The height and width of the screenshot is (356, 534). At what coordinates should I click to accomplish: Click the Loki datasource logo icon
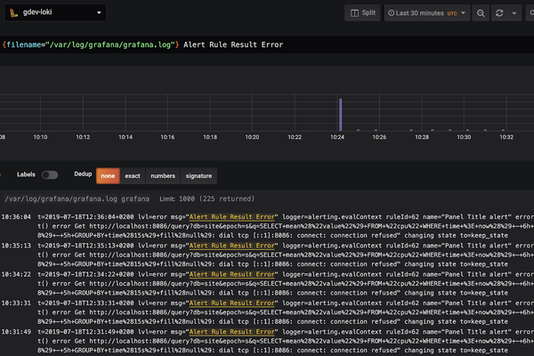tap(13, 12)
